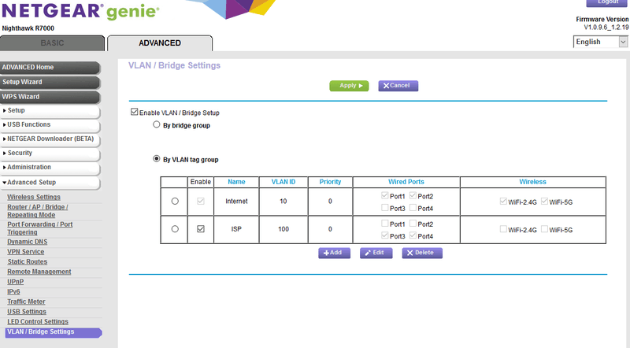Toggle Port2 checkbox in Internet row
The image size is (630, 348).
coord(413,195)
